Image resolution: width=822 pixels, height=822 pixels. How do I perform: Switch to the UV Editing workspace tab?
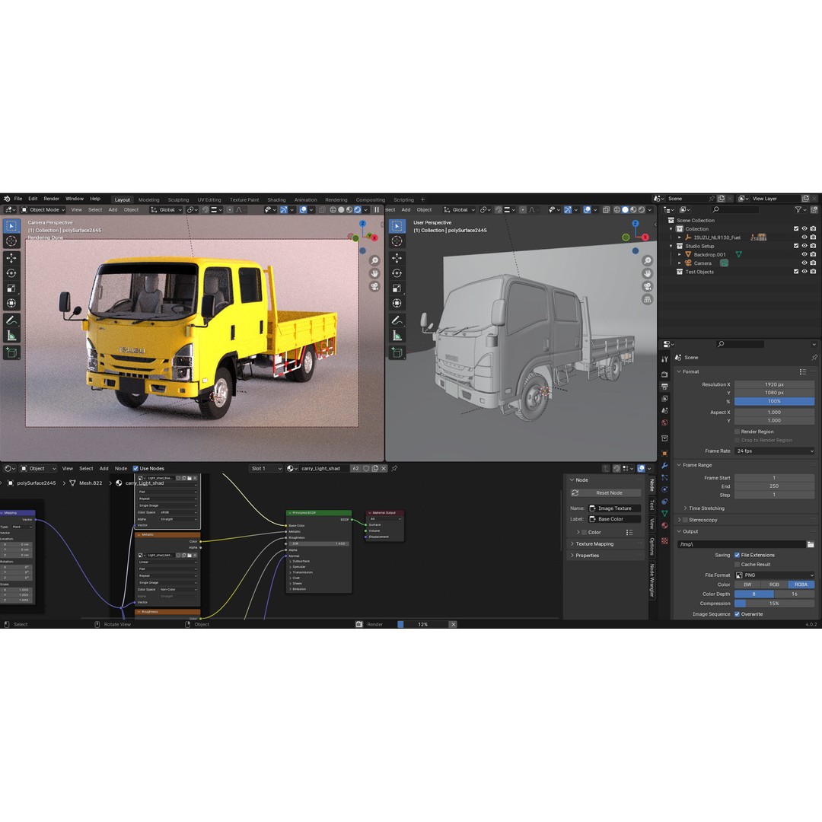coord(209,199)
